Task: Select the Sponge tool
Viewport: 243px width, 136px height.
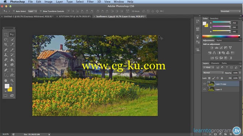Action: click(x=12, y=65)
